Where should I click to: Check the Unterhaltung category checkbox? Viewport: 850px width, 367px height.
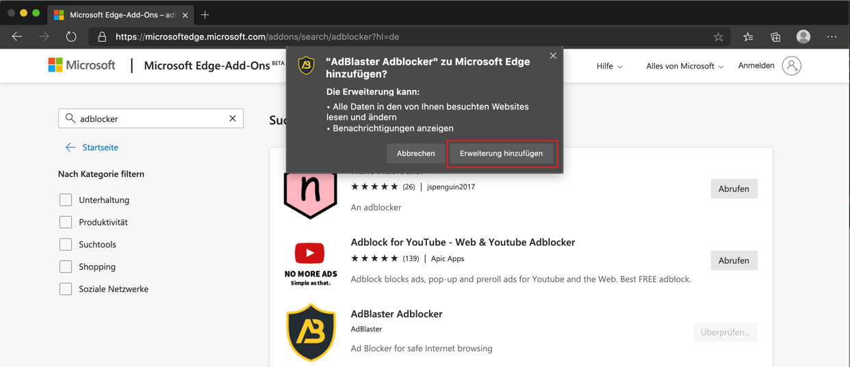click(x=66, y=200)
